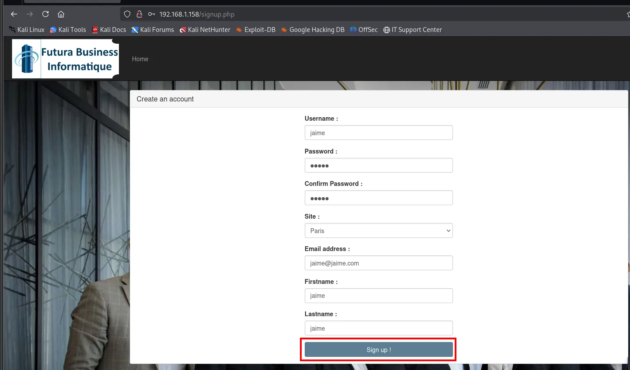
Task: Open the Google Hacking DB bookmark
Action: (313, 30)
